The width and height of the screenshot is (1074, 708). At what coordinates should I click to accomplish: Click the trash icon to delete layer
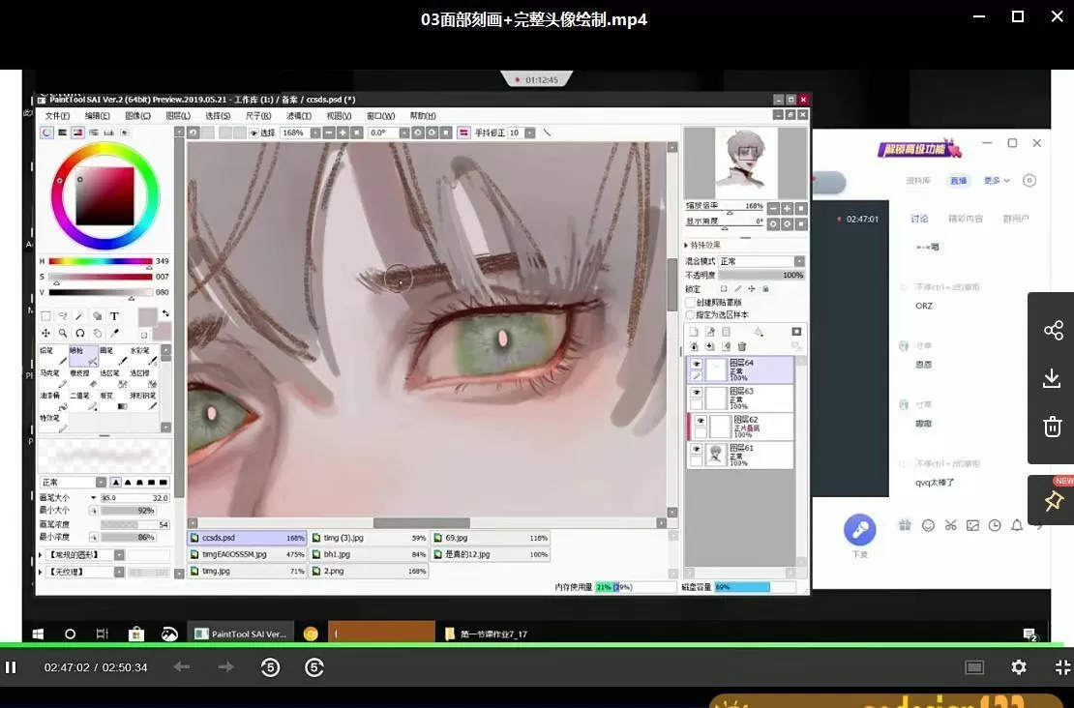click(742, 346)
